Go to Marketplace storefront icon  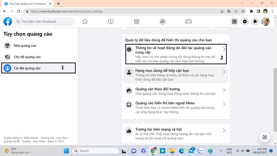point(137,21)
